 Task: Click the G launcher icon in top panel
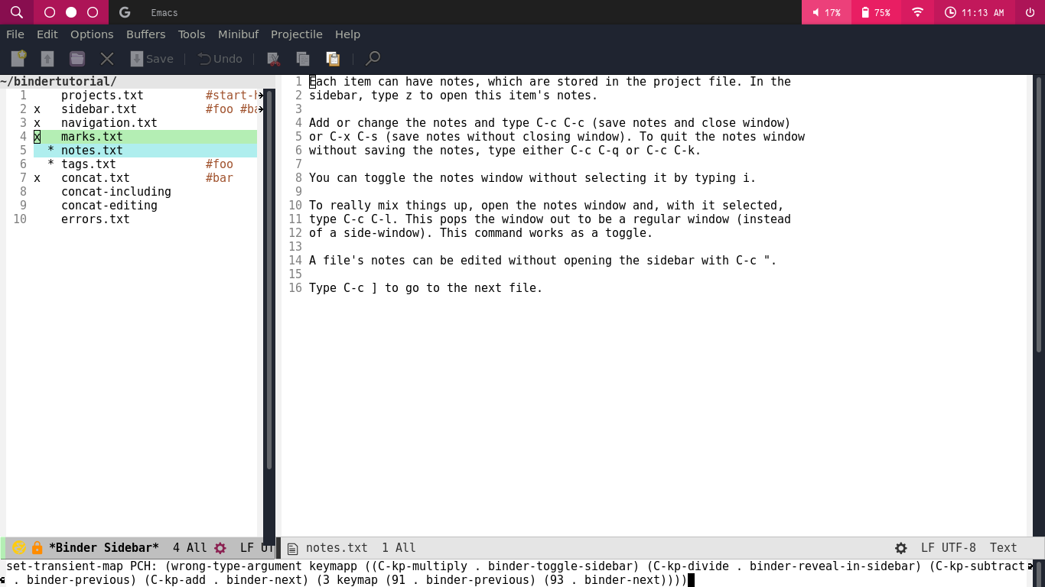(125, 12)
